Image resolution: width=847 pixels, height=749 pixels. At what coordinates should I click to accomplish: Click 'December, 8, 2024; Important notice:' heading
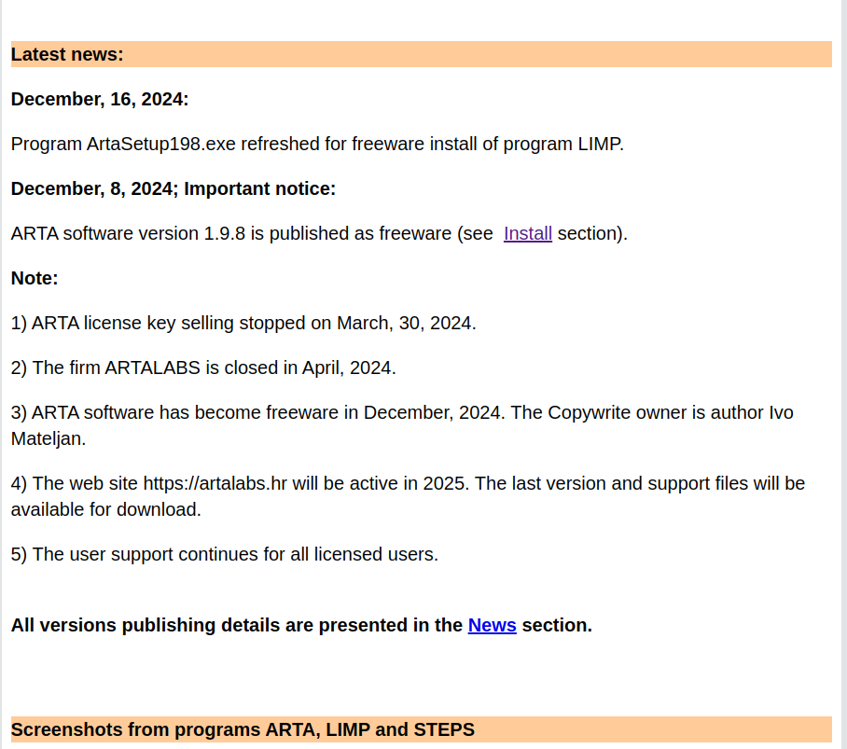[173, 188]
